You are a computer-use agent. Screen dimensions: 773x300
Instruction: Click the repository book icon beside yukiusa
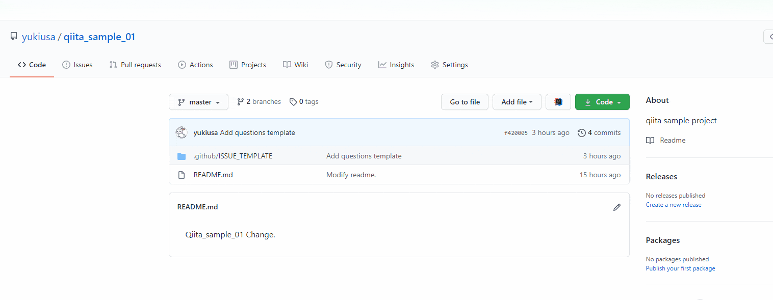coord(14,36)
